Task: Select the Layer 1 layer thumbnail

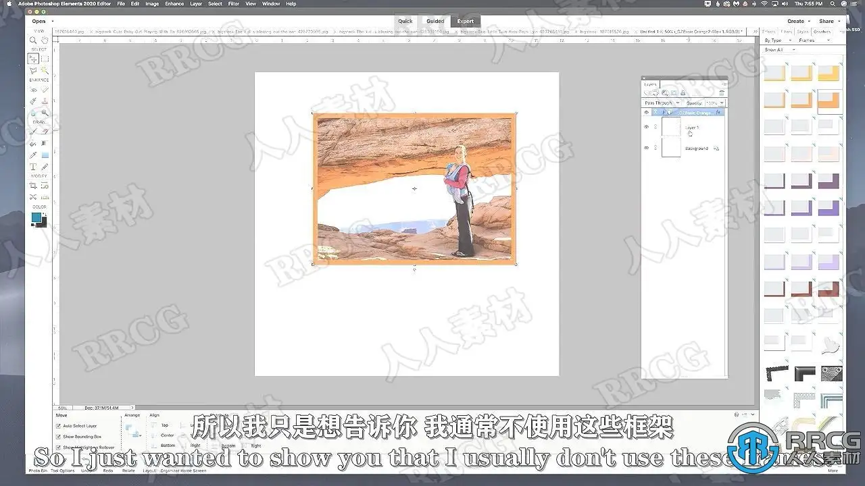Action: (x=671, y=127)
